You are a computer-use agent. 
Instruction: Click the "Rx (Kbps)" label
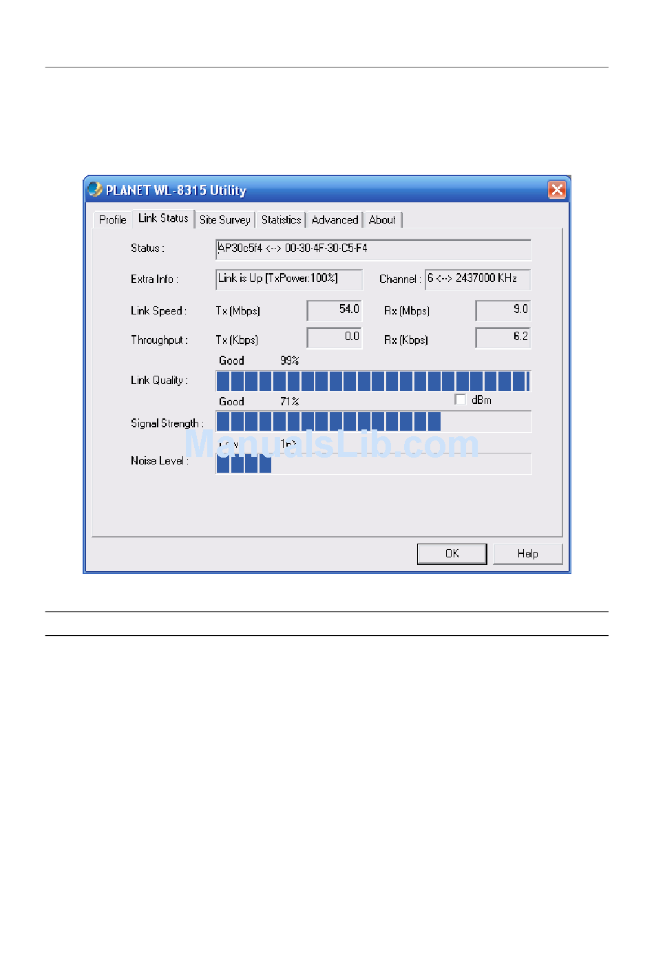[406, 340]
